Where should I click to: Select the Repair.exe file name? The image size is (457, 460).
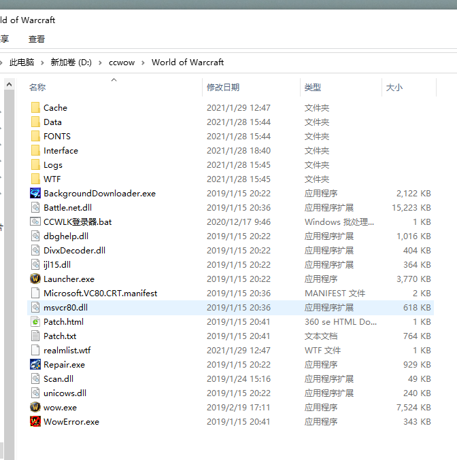pos(64,365)
